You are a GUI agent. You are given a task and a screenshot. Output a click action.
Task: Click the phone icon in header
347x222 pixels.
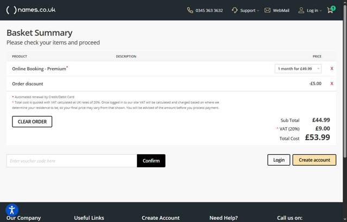190,10
